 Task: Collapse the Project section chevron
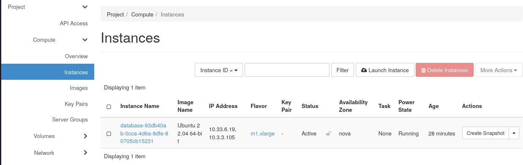coord(85,7)
